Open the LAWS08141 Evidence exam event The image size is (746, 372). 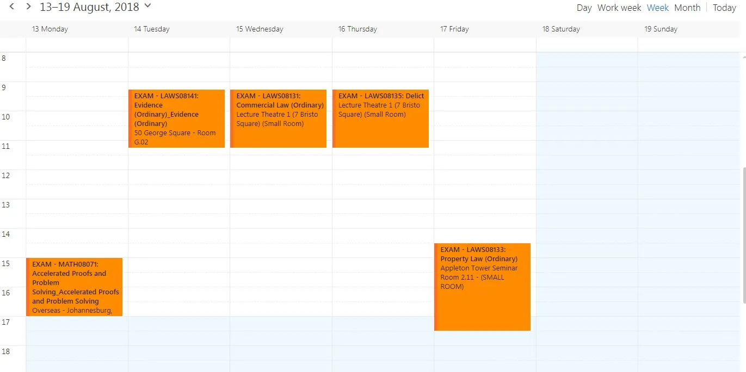176,118
